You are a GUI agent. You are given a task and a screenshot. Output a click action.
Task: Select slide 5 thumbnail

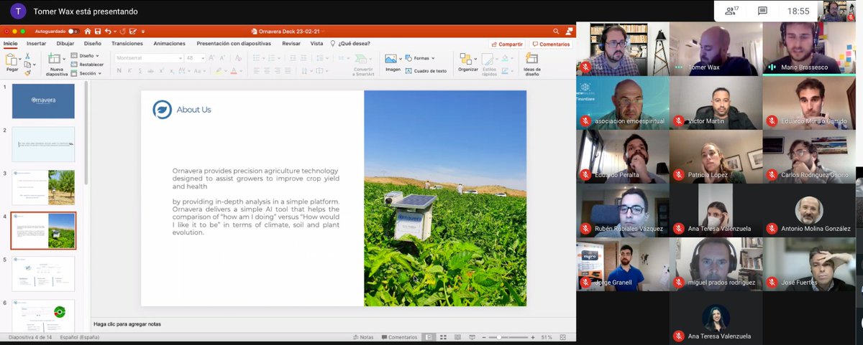43,274
